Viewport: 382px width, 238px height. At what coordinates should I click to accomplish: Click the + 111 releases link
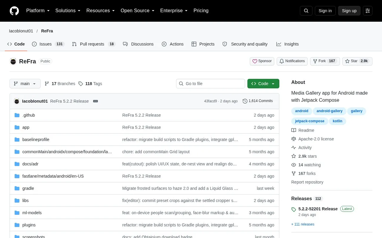[x=303, y=224]
